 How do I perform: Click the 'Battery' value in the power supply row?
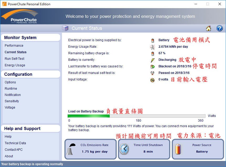164,40
